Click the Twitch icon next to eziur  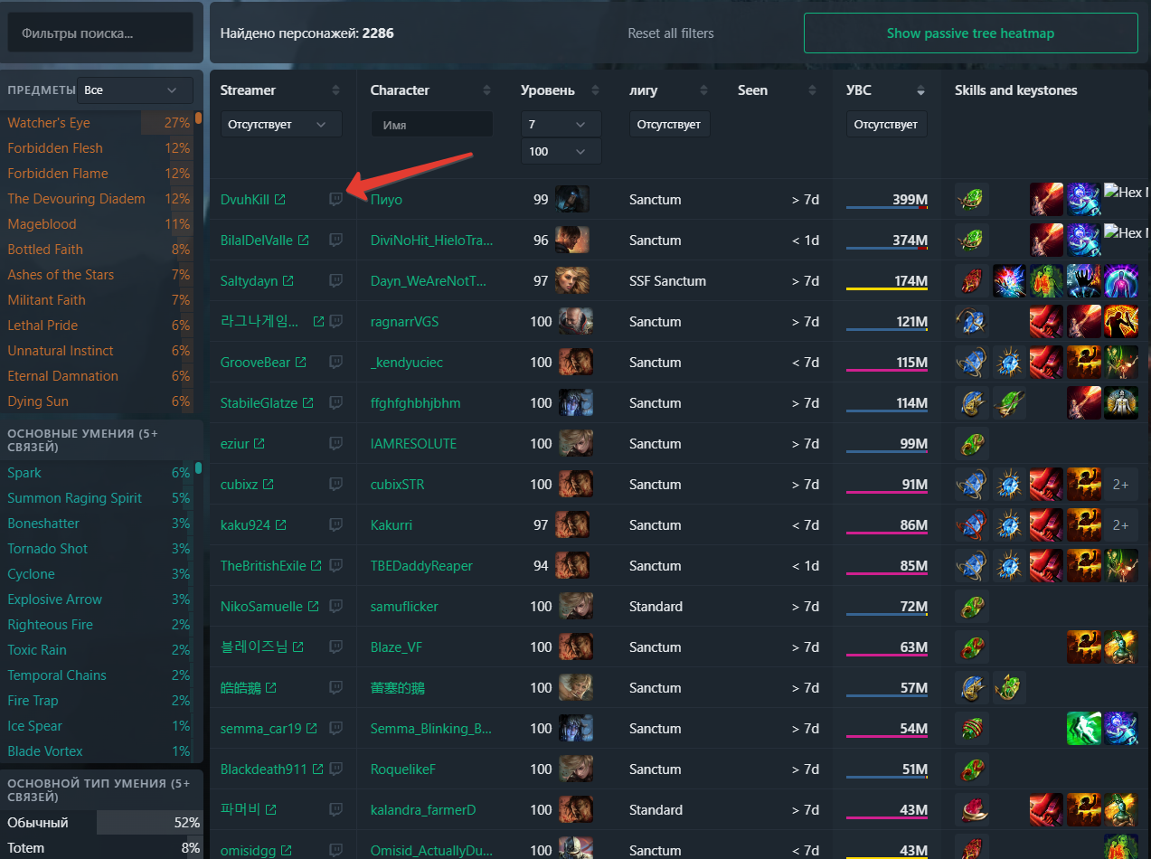click(335, 443)
